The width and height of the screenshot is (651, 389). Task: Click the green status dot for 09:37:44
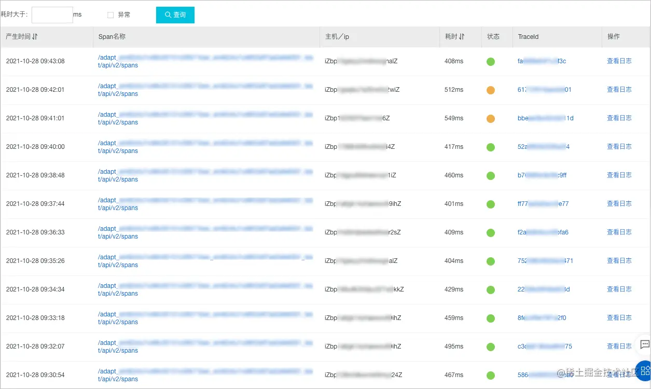(x=491, y=204)
